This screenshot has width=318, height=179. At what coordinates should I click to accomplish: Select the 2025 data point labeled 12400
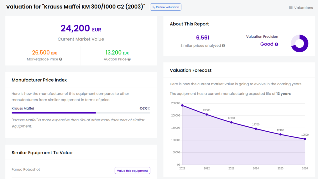point(280,134)
